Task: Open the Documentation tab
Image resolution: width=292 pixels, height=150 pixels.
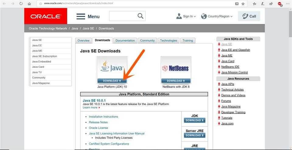Action: click(125, 40)
